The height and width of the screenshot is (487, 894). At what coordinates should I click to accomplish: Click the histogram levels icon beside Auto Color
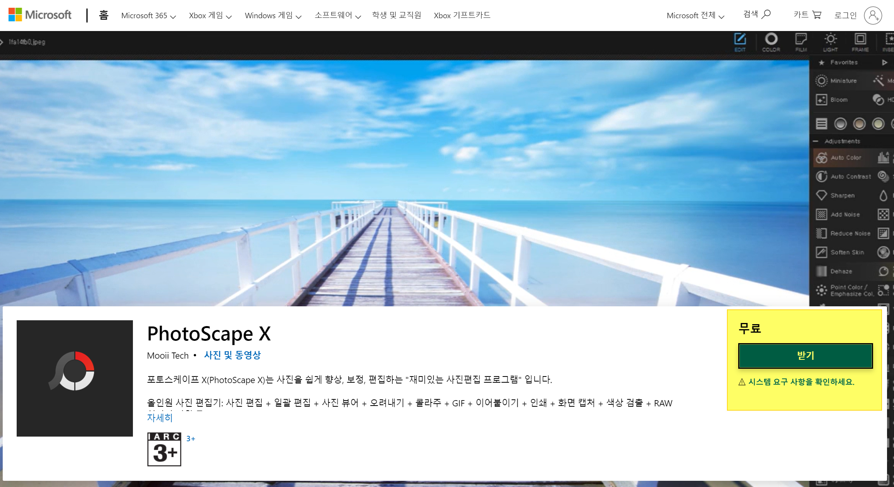point(884,157)
